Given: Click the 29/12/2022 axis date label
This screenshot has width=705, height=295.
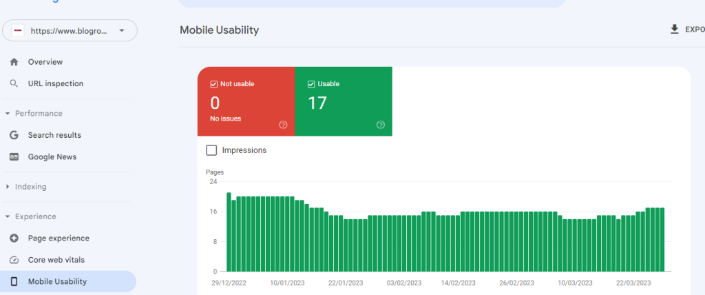Looking at the screenshot, I should 228,283.
